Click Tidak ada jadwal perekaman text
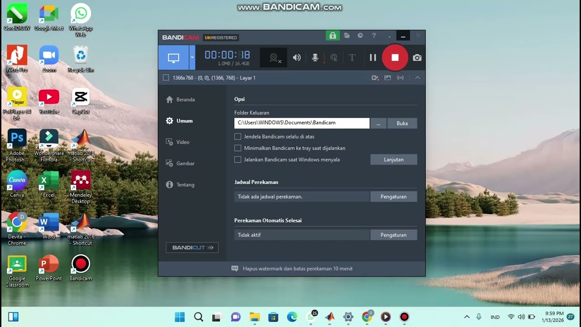This screenshot has height=327, width=581. (270, 197)
